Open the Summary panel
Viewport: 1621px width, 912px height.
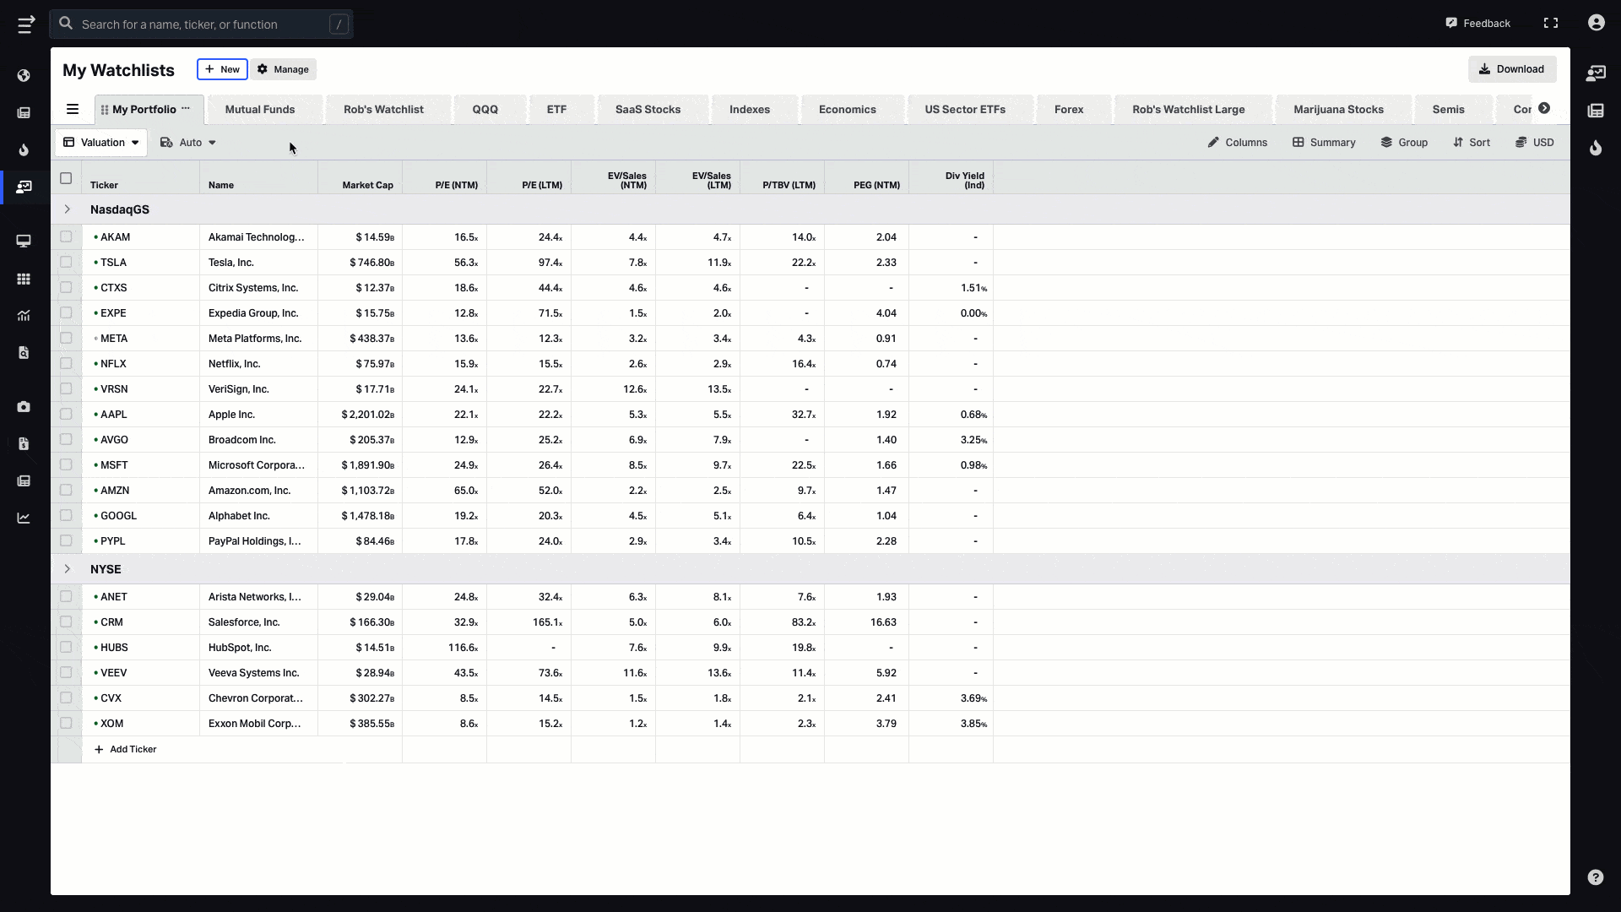(1323, 143)
